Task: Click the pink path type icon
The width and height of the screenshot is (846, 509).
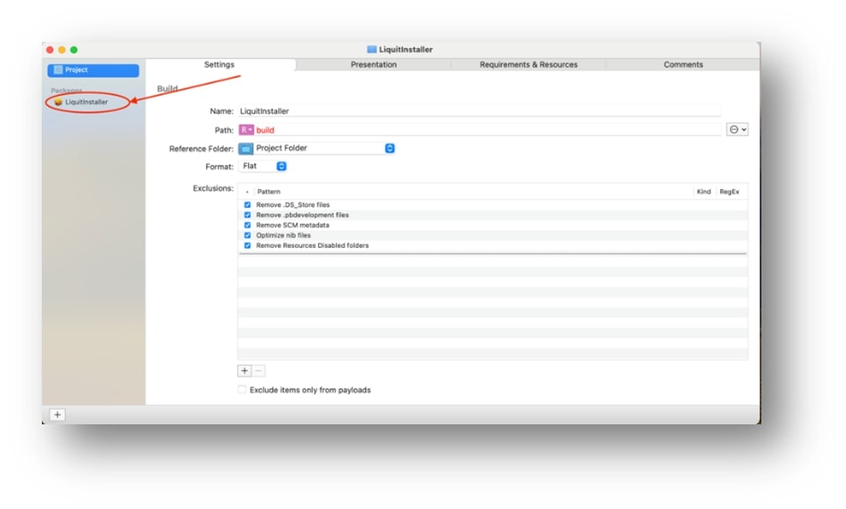Action: click(246, 130)
